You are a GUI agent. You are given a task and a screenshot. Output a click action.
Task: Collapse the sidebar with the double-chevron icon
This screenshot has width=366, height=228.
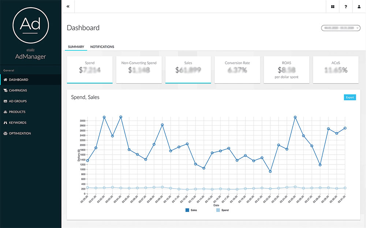tap(68, 7)
